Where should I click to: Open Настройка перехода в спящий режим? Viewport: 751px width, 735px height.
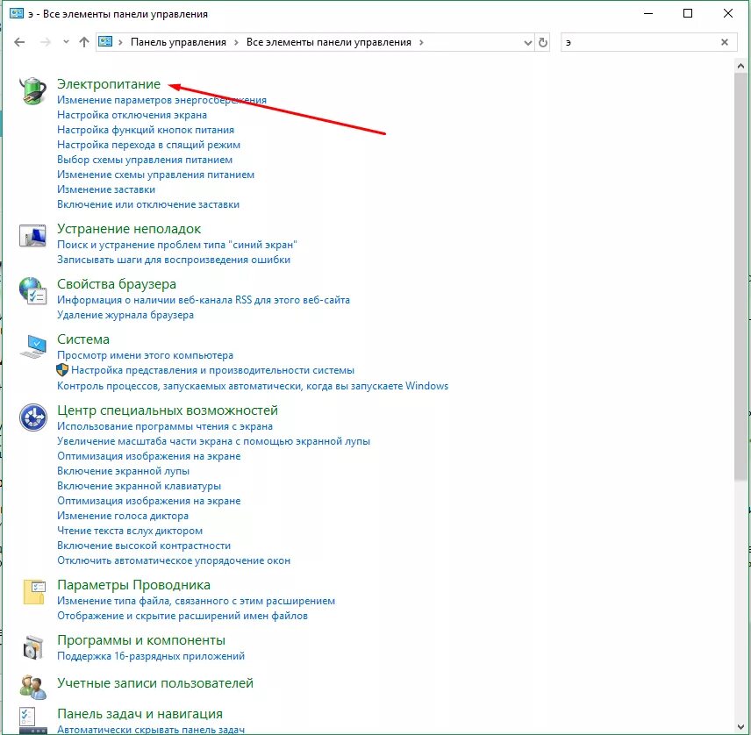pyautogui.click(x=148, y=145)
